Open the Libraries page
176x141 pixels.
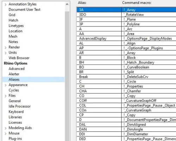click(x=15, y=117)
